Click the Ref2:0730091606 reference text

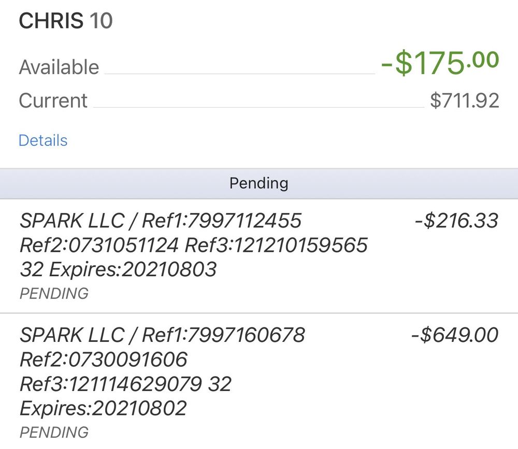pos(104,360)
